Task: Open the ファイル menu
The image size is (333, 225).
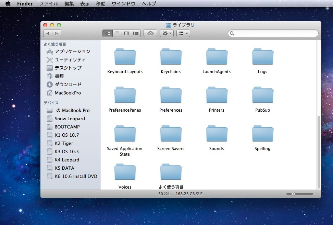Action: 48,4
